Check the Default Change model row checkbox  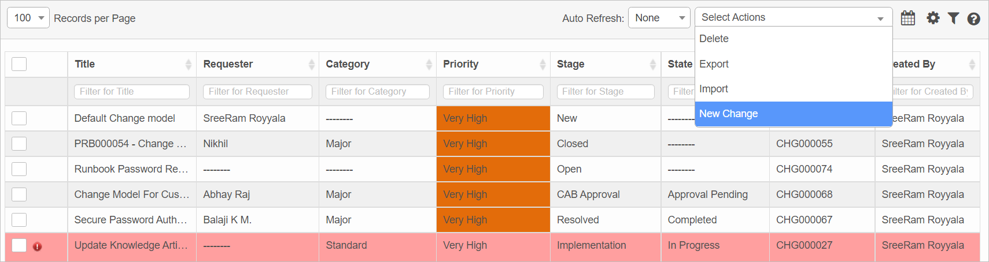pyautogui.click(x=19, y=118)
